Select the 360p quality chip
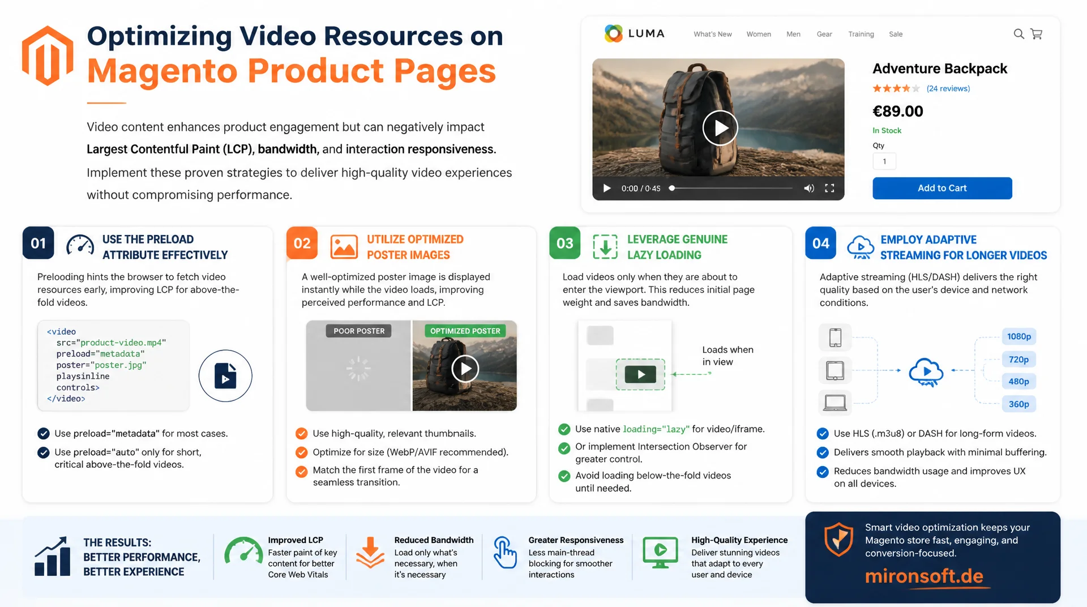The width and height of the screenshot is (1087, 607). pos(1018,404)
